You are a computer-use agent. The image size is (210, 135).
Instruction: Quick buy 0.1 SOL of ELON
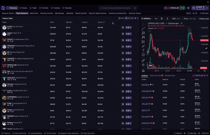tap(128, 27)
